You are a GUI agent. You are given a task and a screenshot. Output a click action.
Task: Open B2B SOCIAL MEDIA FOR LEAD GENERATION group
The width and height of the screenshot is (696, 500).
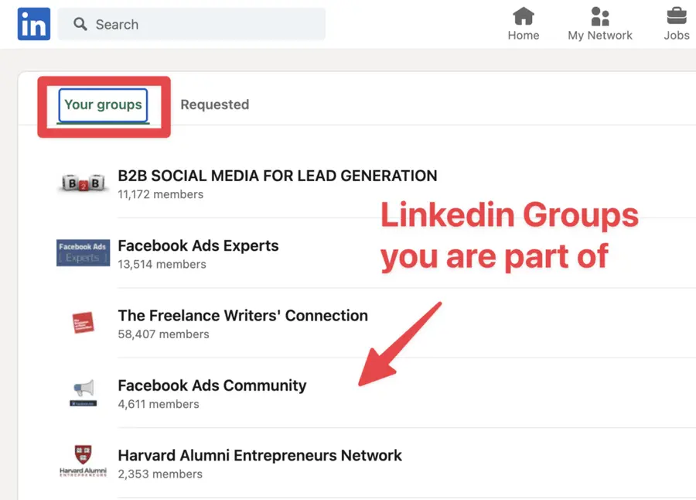click(278, 176)
